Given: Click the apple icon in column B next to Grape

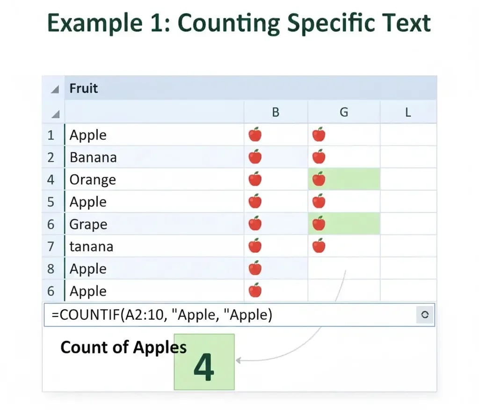Looking at the screenshot, I should 255,224.
